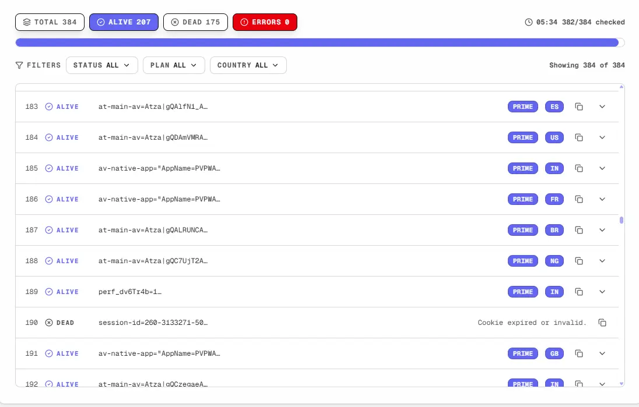639x407 pixels.
Task: Click the FR country badge
Action: click(554, 200)
